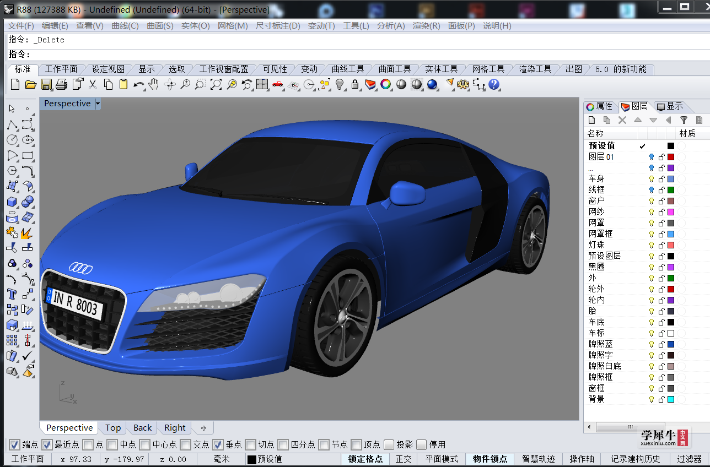This screenshot has width=710, height=467.
Task: Toggle visibility bulb of 车身 layer
Action: (x=651, y=179)
